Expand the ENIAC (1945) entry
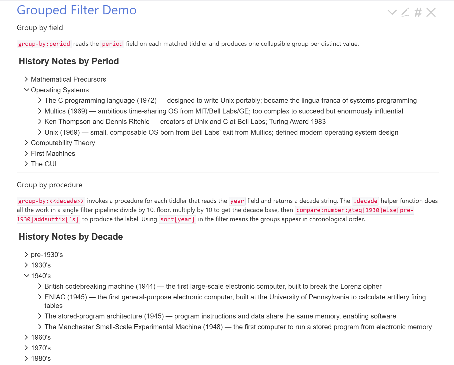The height and width of the screenshot is (365, 454). (x=40, y=297)
